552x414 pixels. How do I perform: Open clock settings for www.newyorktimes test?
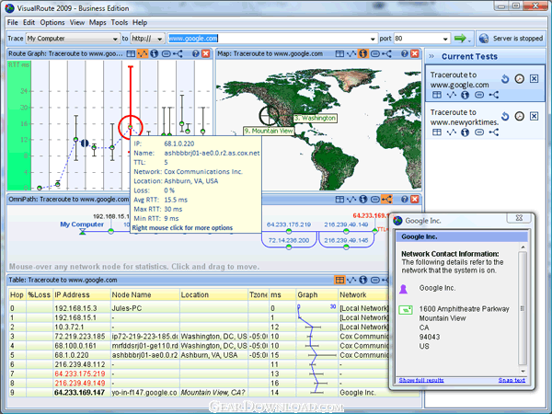point(520,116)
